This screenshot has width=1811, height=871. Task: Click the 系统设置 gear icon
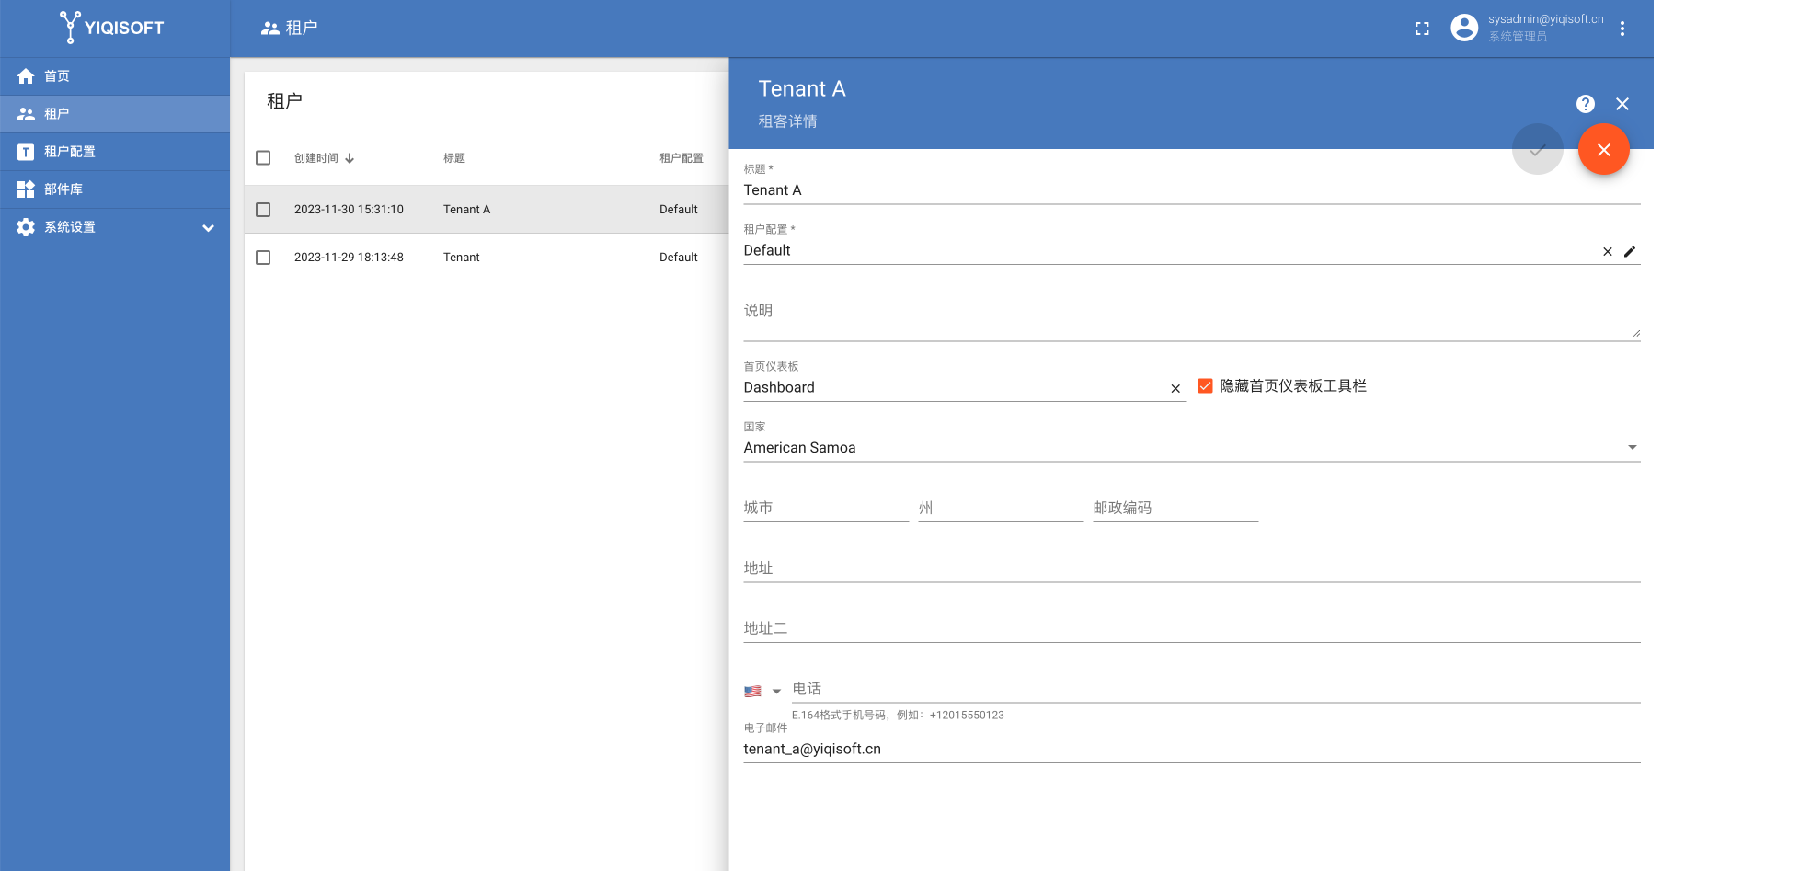[26, 227]
